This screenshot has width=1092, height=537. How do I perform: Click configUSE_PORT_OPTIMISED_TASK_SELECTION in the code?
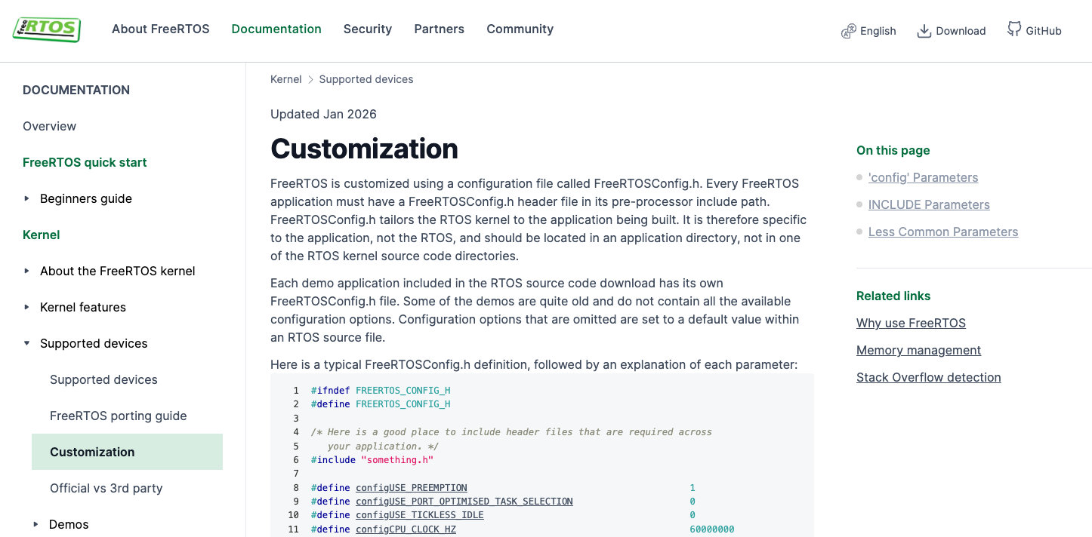[464, 502]
